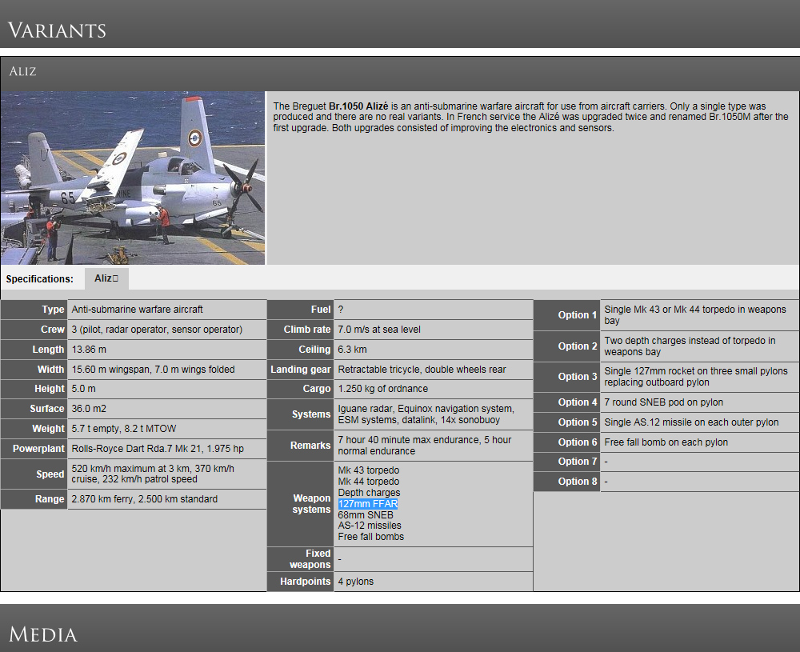Click the Iguane radar systems value
The width and height of the screenshot is (800, 652).
[426, 414]
